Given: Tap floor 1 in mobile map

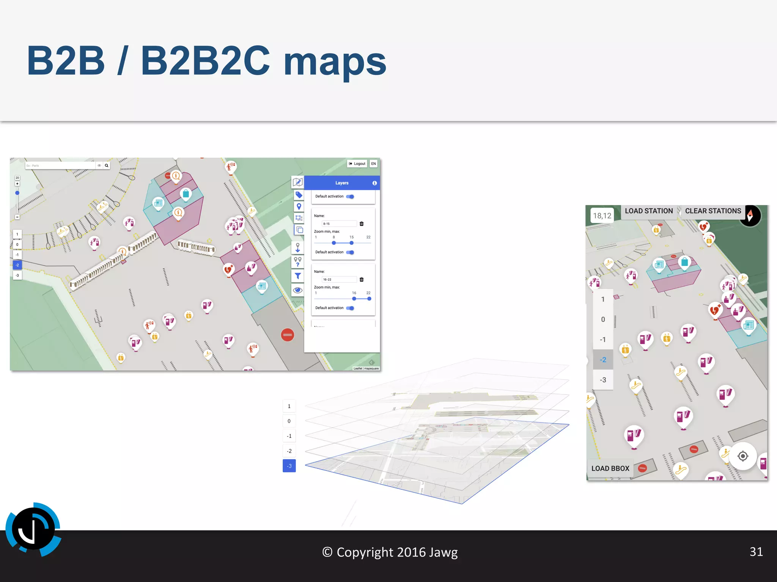Looking at the screenshot, I should coord(603,299).
